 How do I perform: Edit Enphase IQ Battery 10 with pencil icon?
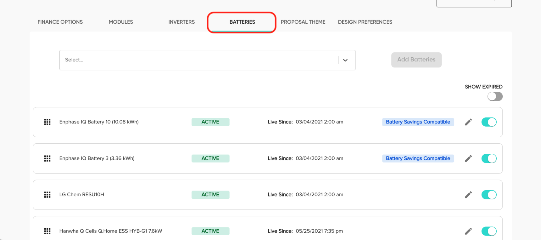point(468,122)
